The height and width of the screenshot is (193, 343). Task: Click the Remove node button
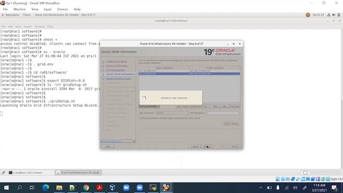234,106
